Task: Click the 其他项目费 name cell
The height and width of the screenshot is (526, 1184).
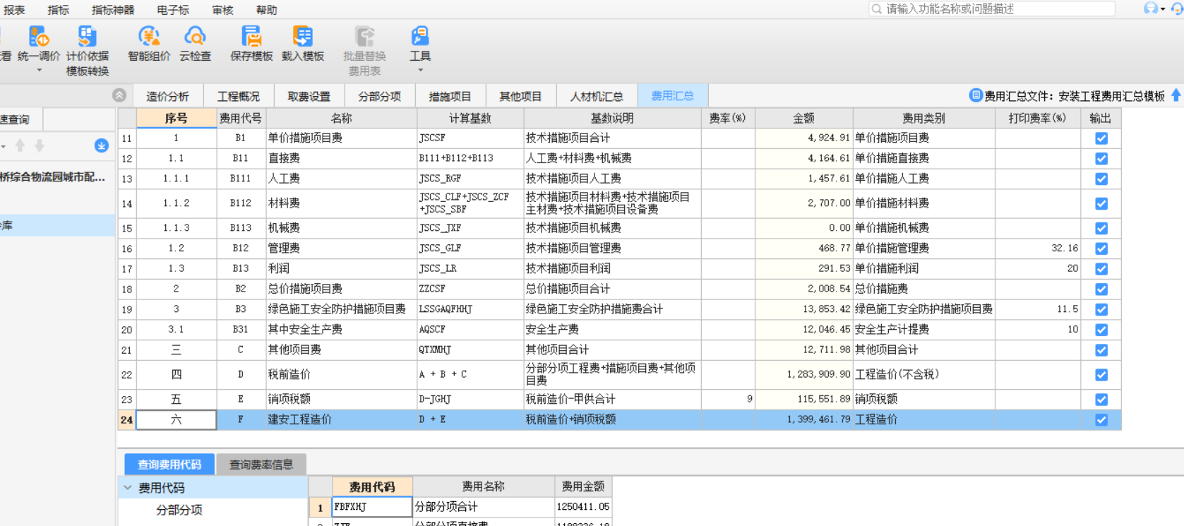Action: point(342,349)
